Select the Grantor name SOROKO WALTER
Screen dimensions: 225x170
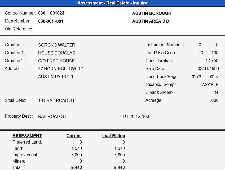(x=56, y=45)
